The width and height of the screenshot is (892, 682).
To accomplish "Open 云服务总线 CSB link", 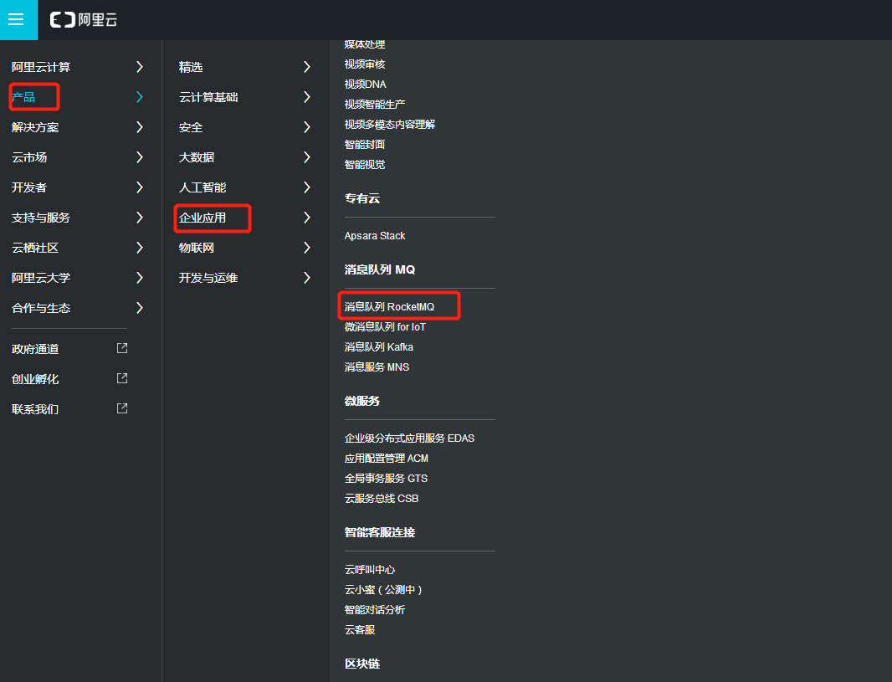I will pyautogui.click(x=382, y=499).
